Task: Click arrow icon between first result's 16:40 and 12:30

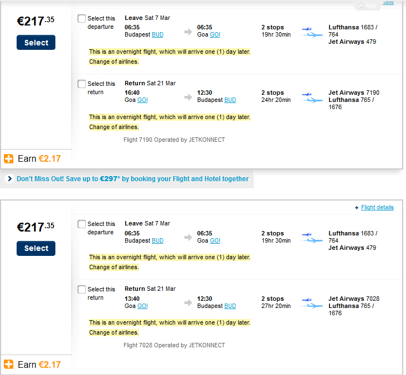Action: click(188, 97)
